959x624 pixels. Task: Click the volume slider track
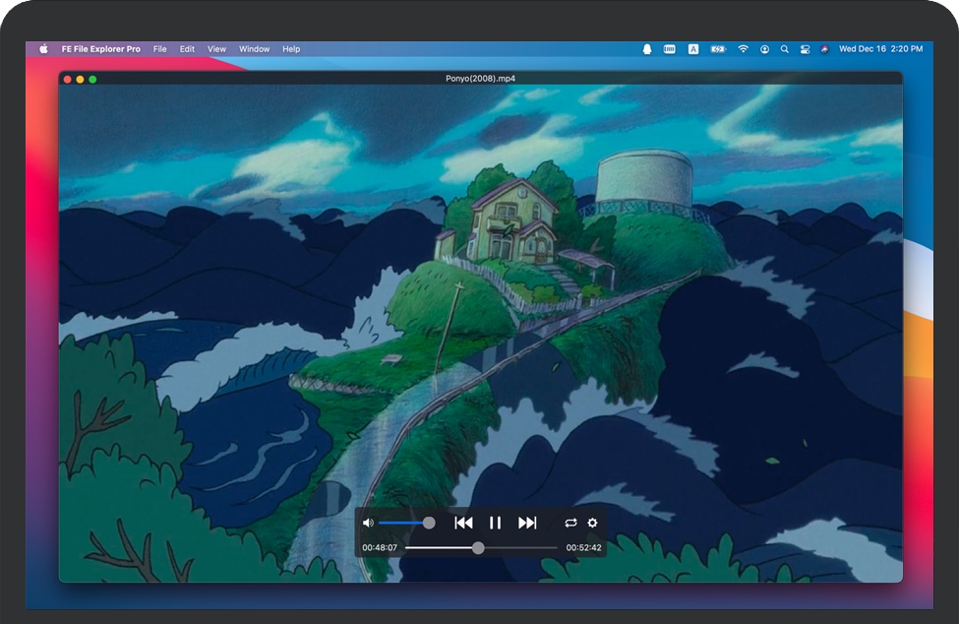click(403, 523)
